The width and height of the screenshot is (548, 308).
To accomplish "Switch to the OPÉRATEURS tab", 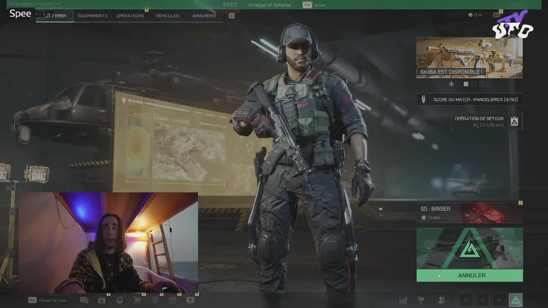I will point(130,15).
